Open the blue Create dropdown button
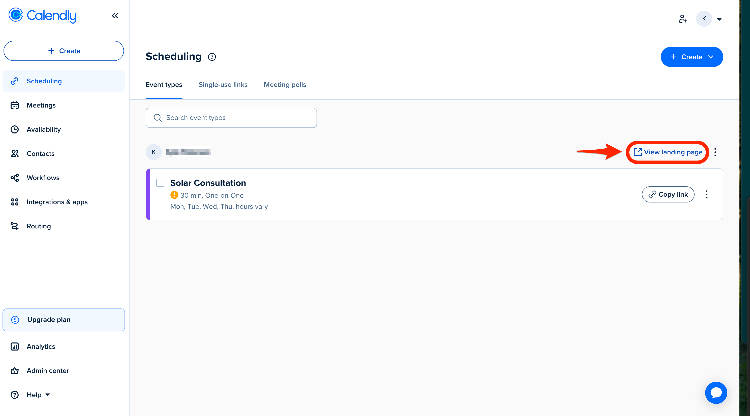 coord(692,57)
